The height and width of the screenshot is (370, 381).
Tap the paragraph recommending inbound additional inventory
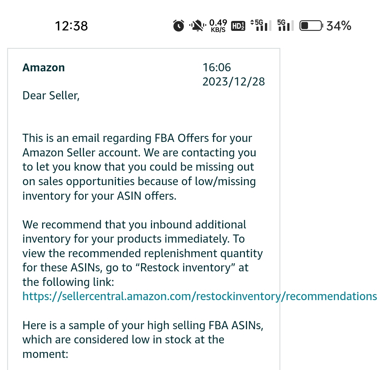coord(142,253)
